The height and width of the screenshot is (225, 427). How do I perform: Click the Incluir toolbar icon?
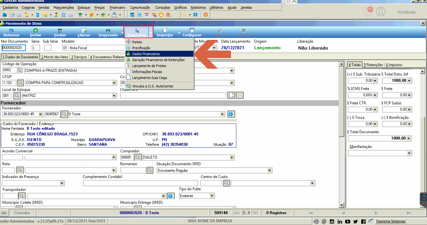(36, 30)
